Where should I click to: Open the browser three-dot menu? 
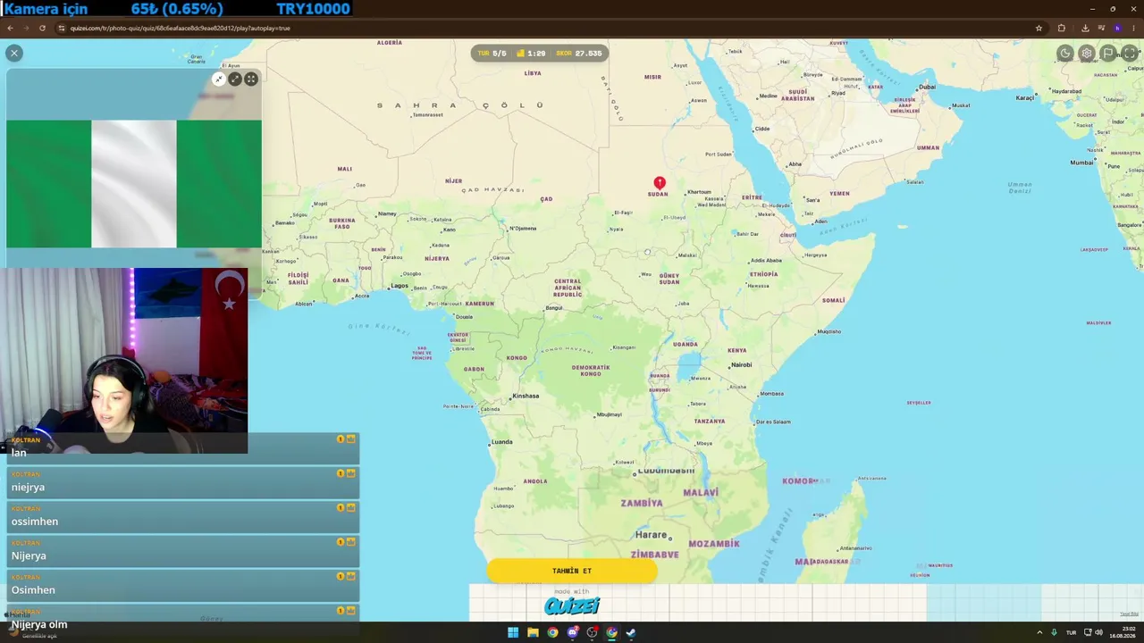tap(1133, 28)
